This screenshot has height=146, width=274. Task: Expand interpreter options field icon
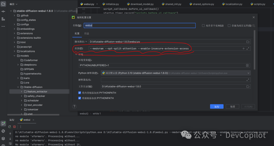[x=248, y=80]
